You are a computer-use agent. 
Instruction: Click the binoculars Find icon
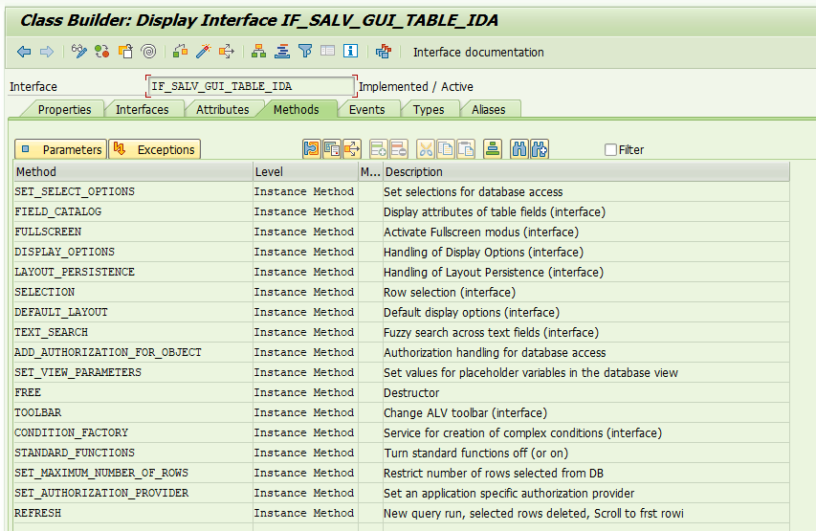518,149
